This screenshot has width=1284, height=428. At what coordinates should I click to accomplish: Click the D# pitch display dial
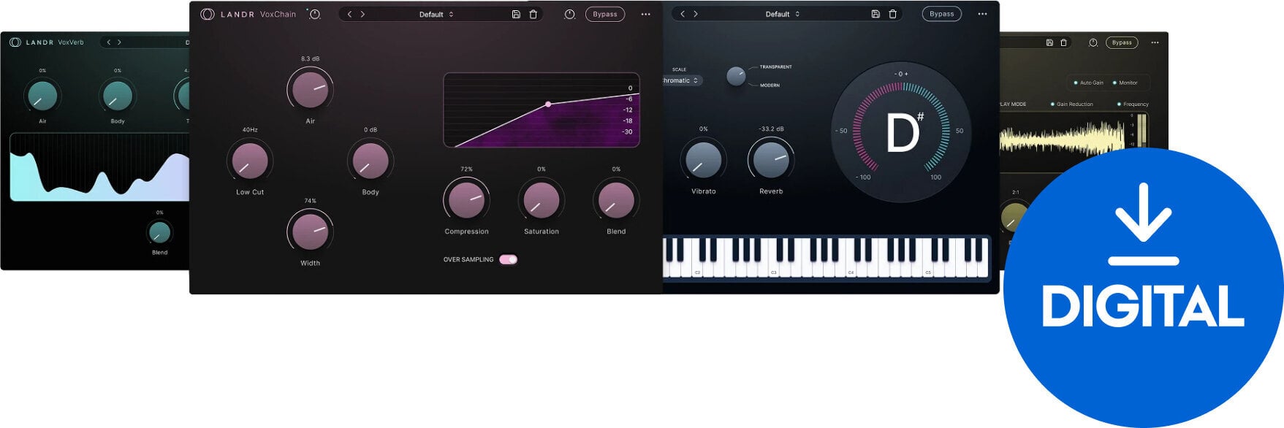tap(902, 132)
